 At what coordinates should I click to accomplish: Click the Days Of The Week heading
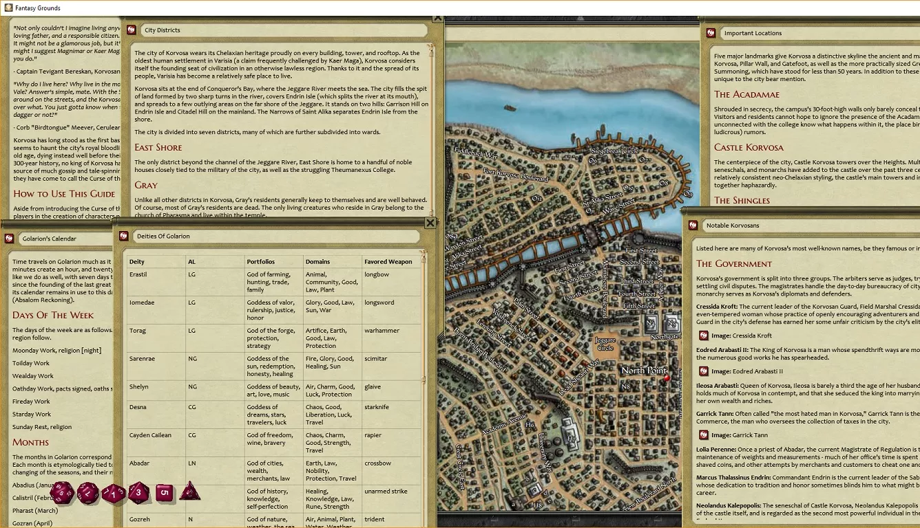[53, 315]
